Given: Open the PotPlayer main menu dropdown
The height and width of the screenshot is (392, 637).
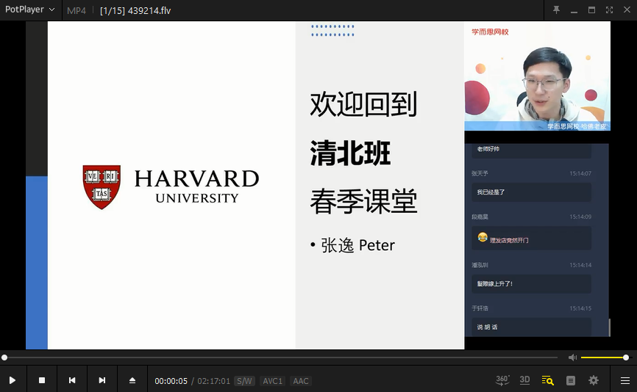Looking at the screenshot, I should pos(30,10).
